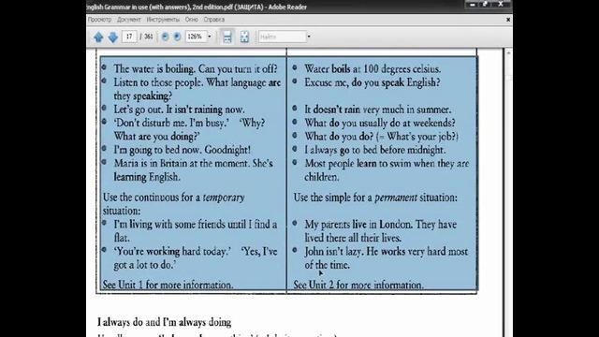Image resolution: width=599 pixels, height=337 pixels.
Task: Click 'Don't disturb me. I'm busy.' sentence
Action: [x=171, y=123]
